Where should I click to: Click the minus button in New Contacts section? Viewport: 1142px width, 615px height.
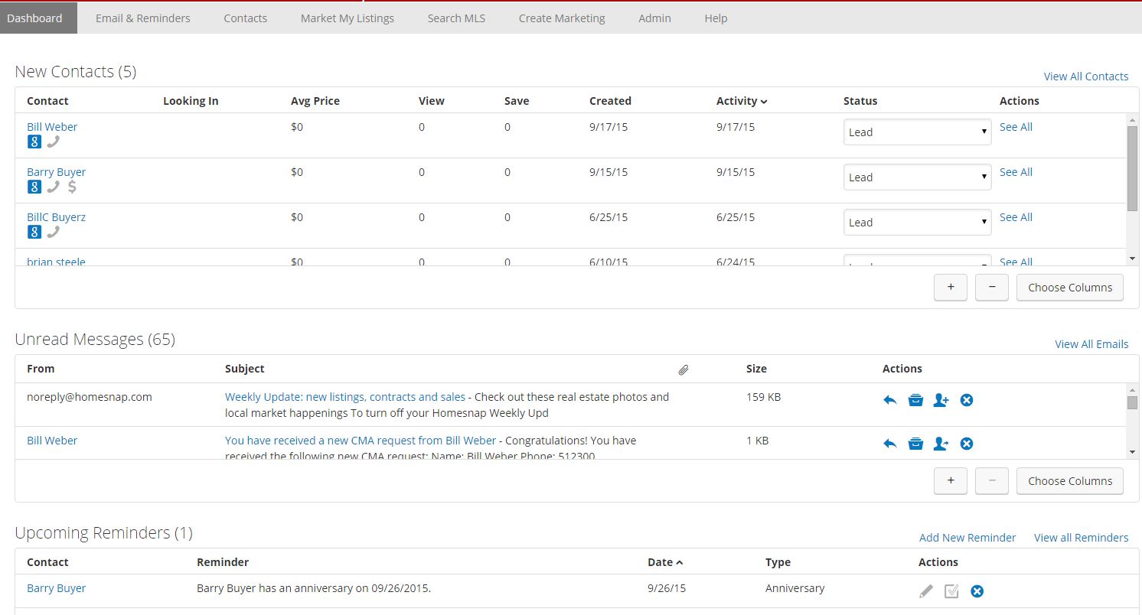click(992, 288)
